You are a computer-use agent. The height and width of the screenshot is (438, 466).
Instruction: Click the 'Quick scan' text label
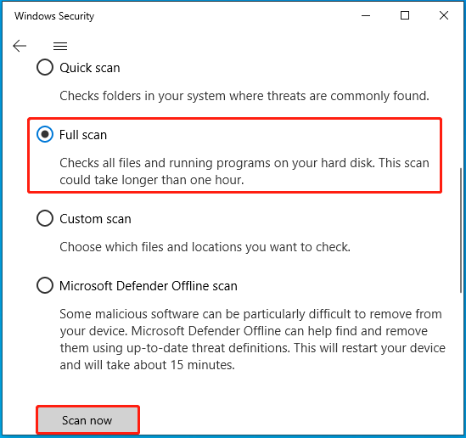pyautogui.click(x=90, y=68)
